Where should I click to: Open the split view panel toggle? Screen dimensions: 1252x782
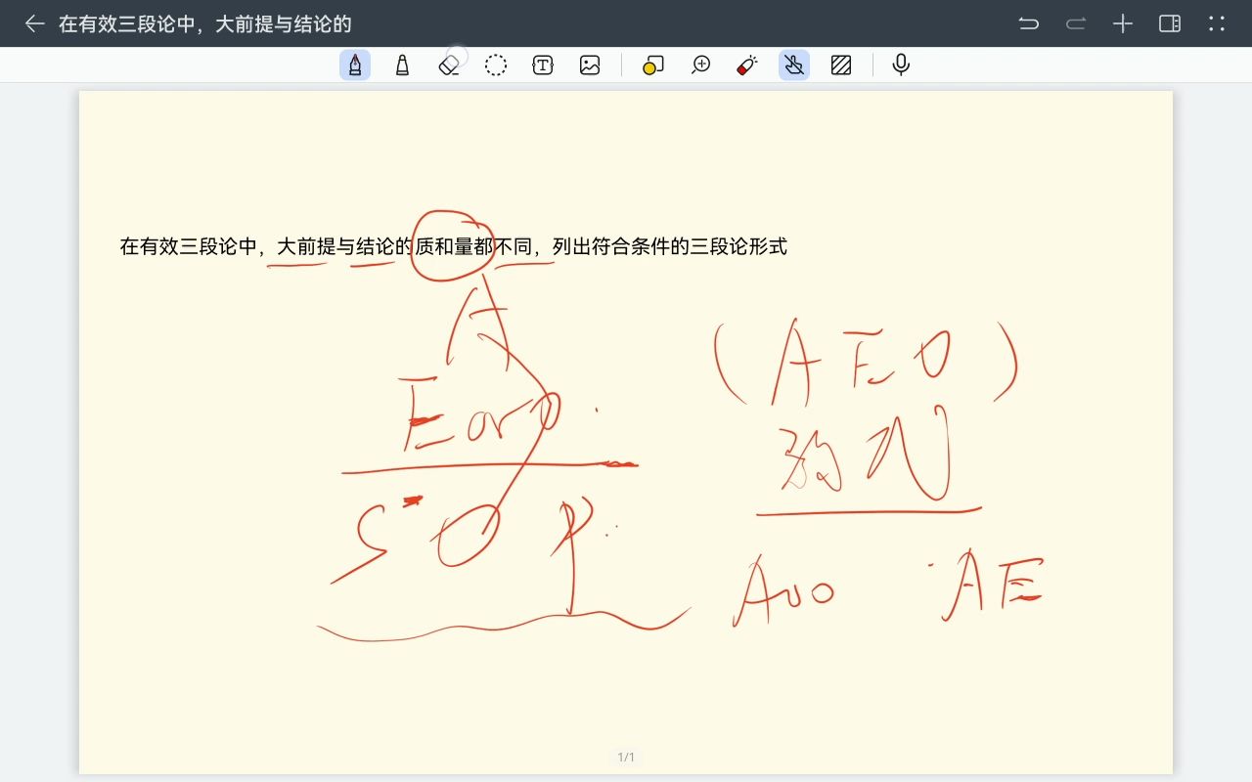1169,23
